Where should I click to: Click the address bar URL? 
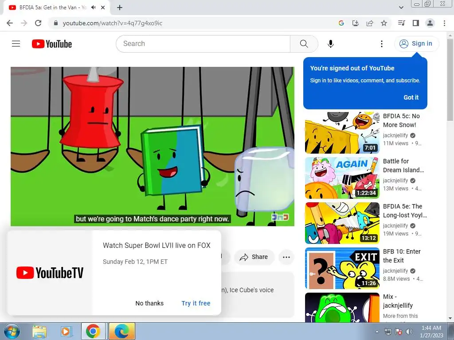click(x=112, y=23)
